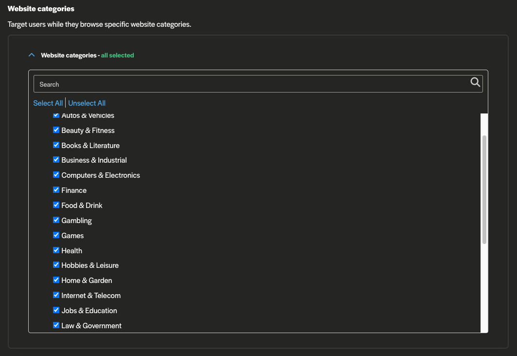Click the search magnifier icon

pyautogui.click(x=475, y=83)
